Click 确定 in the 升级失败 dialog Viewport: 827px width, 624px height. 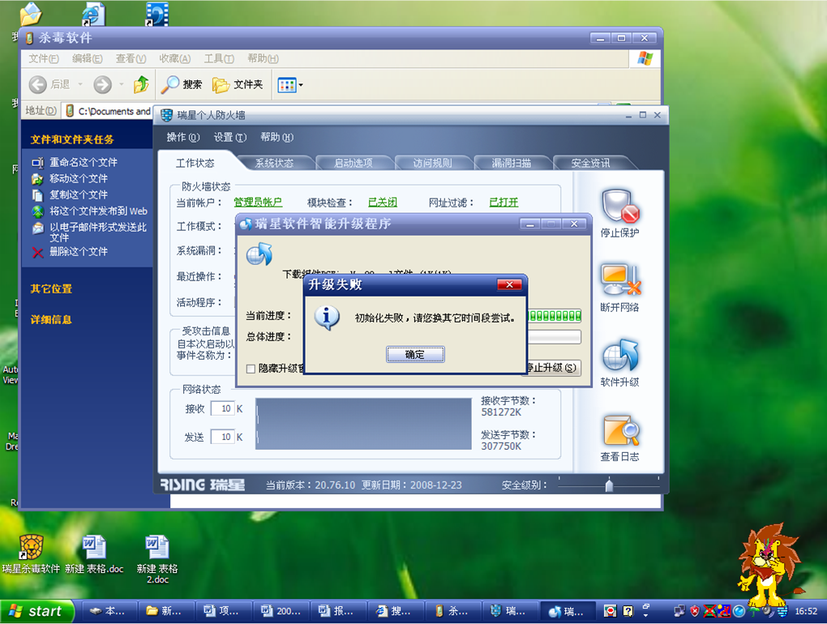tap(415, 354)
